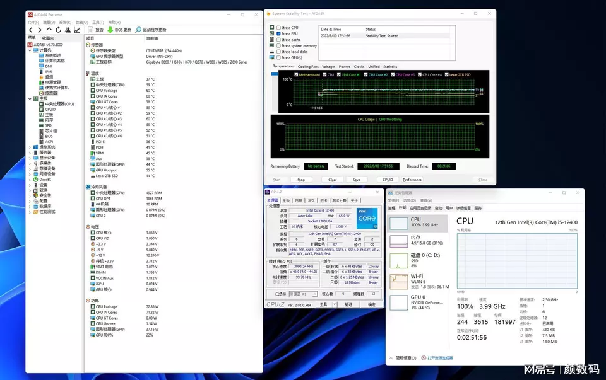The width and height of the screenshot is (606, 380).
Task: Toggle the Motherboard graph legend checkbox
Action: point(296,74)
